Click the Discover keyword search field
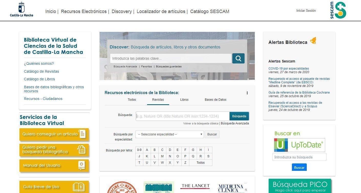 point(171,58)
